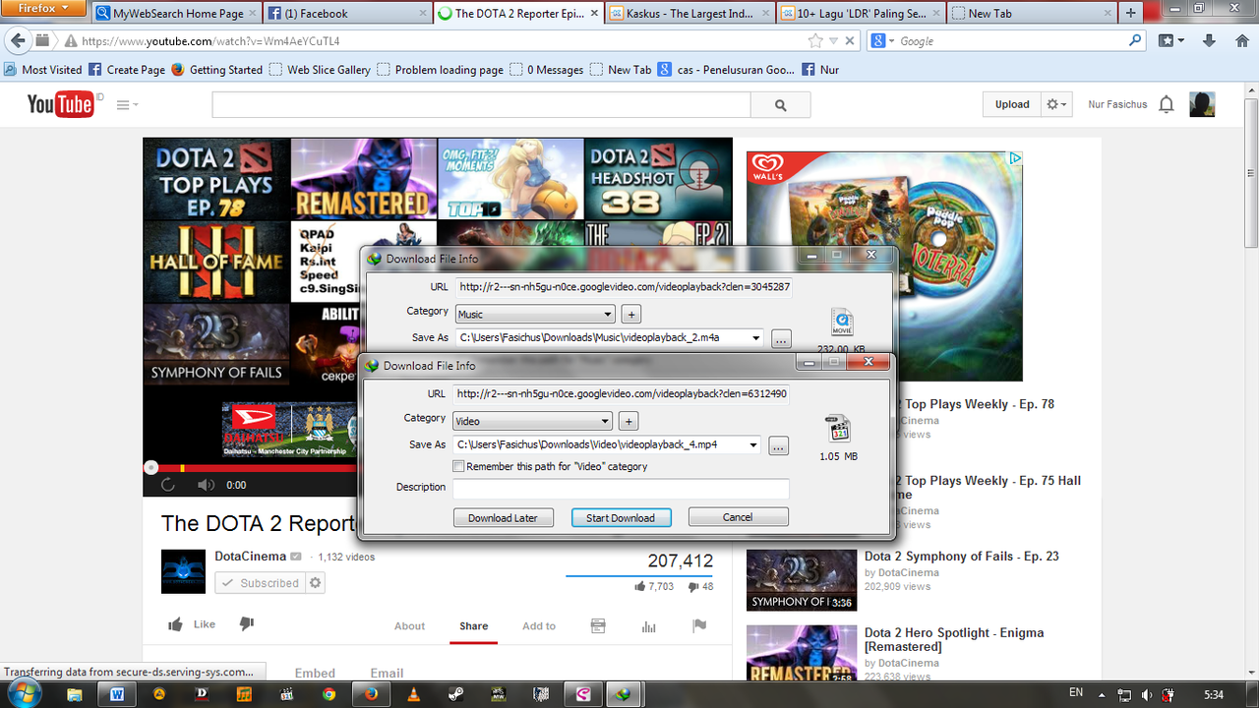Click the video replay icon
Image resolution: width=1259 pixels, height=708 pixels.
[x=167, y=485]
